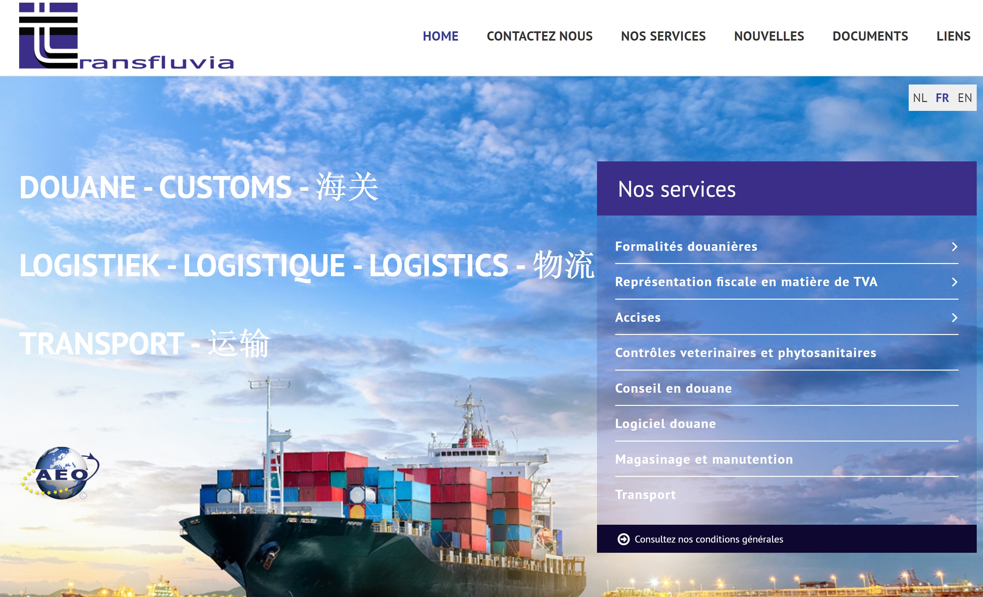Screen dimensions: 983x597
Task: Open the HOME menu item
Action: click(x=440, y=36)
